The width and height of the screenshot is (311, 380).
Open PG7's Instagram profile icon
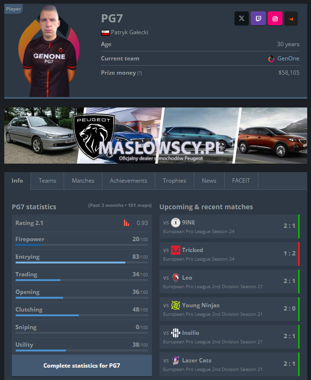click(x=275, y=19)
